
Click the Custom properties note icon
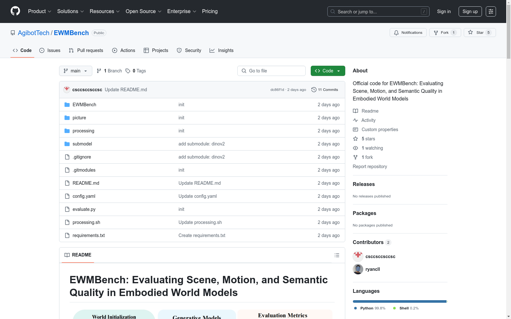coord(355,130)
